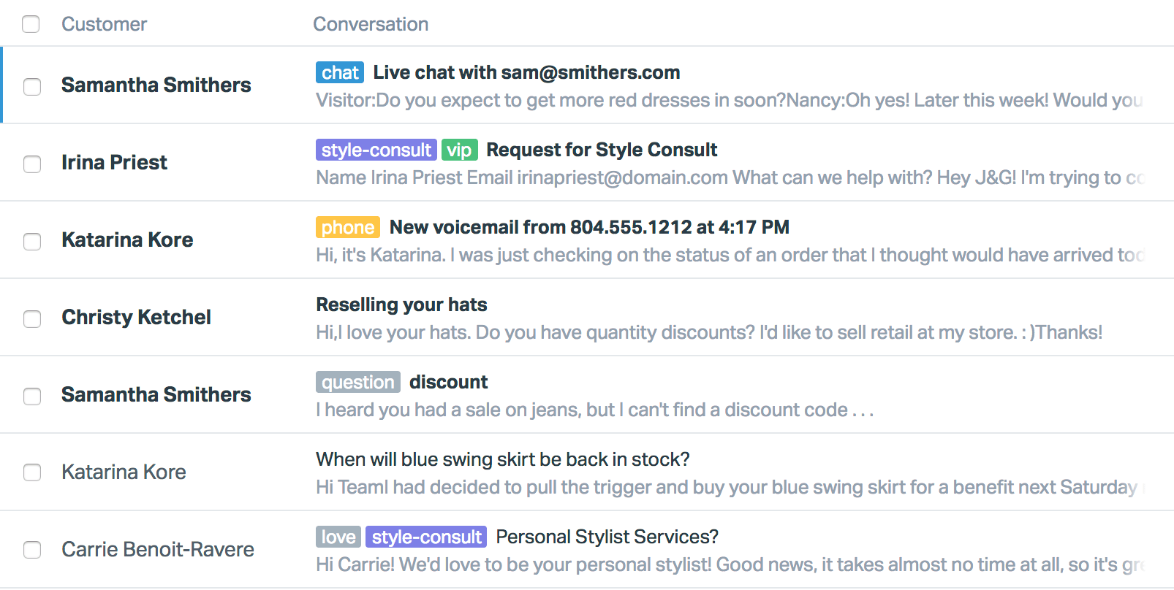
Task: Click the style-consult tag on Irina's request
Action: (x=376, y=150)
